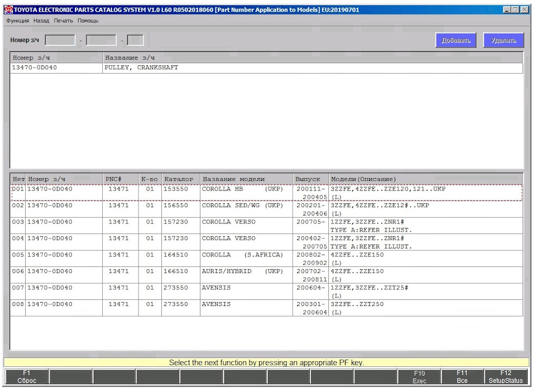Open the Назад menu
The image size is (536, 392).
(41, 21)
